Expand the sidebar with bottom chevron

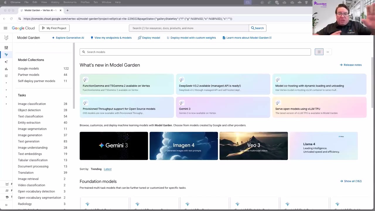click(x=6, y=205)
